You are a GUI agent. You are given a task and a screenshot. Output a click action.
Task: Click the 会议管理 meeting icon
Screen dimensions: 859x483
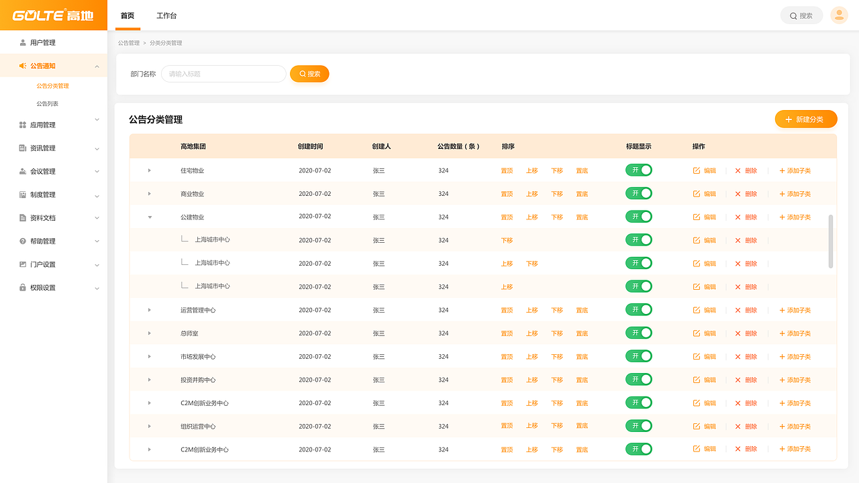pos(23,171)
